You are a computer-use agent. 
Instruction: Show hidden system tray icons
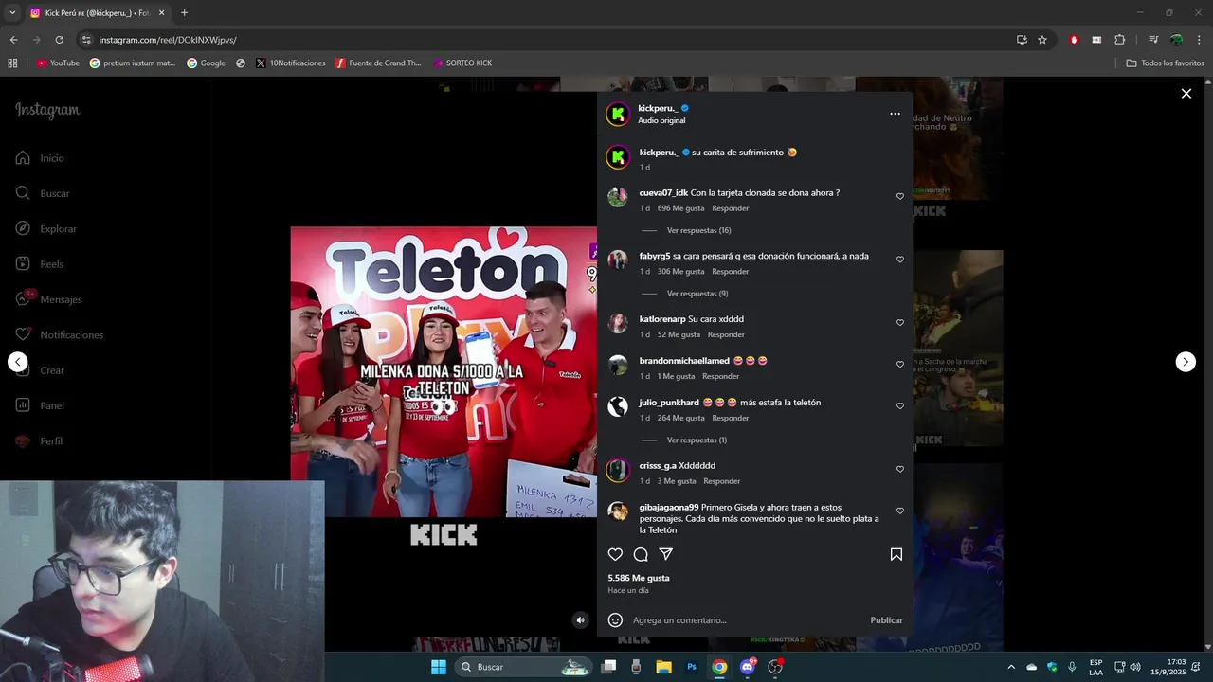pyautogui.click(x=1011, y=667)
